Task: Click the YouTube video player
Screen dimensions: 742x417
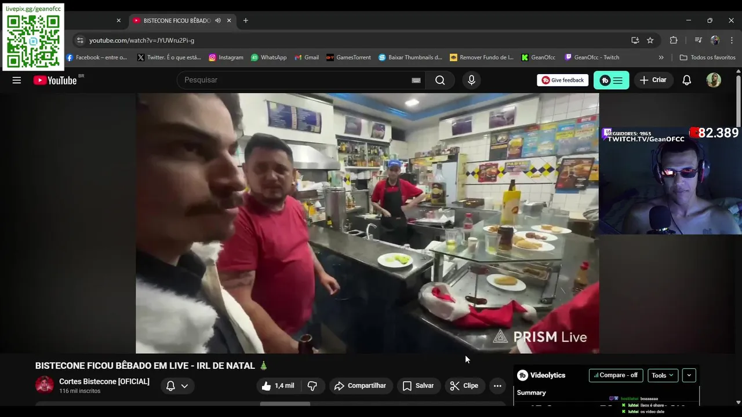Action: pyautogui.click(x=368, y=224)
